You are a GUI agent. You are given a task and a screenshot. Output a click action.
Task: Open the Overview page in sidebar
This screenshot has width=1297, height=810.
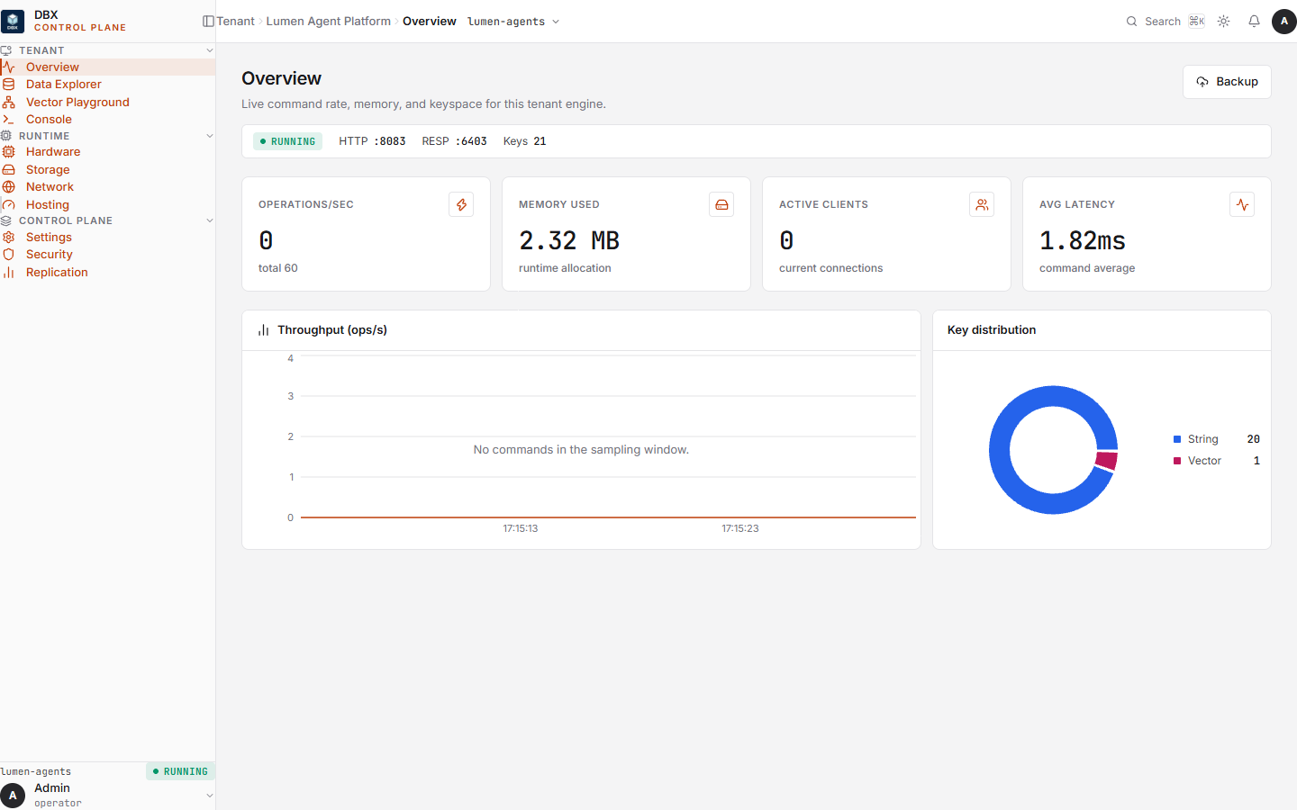click(x=107, y=67)
